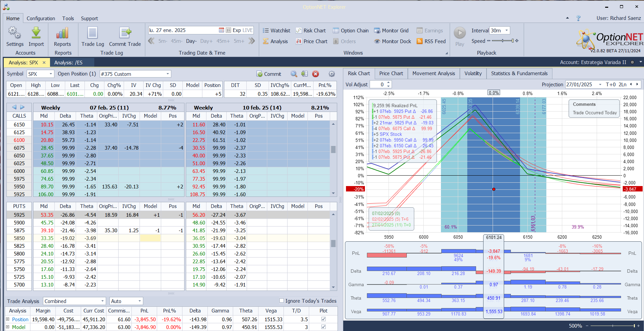This screenshot has width=644, height=331.
Task: Step back one day with Day-
Action: 191,41
